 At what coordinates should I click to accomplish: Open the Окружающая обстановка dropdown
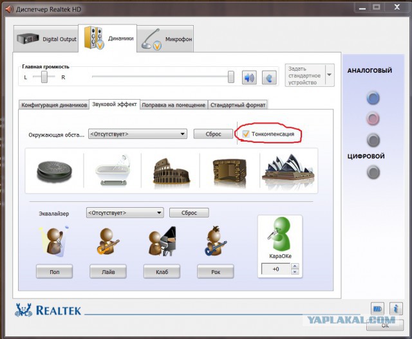pyautogui.click(x=138, y=134)
